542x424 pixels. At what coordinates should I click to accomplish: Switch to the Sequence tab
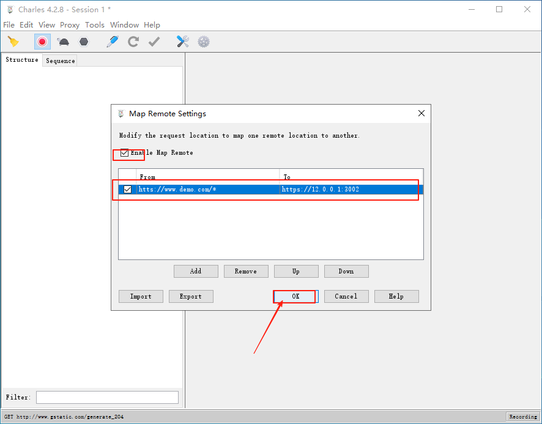60,61
